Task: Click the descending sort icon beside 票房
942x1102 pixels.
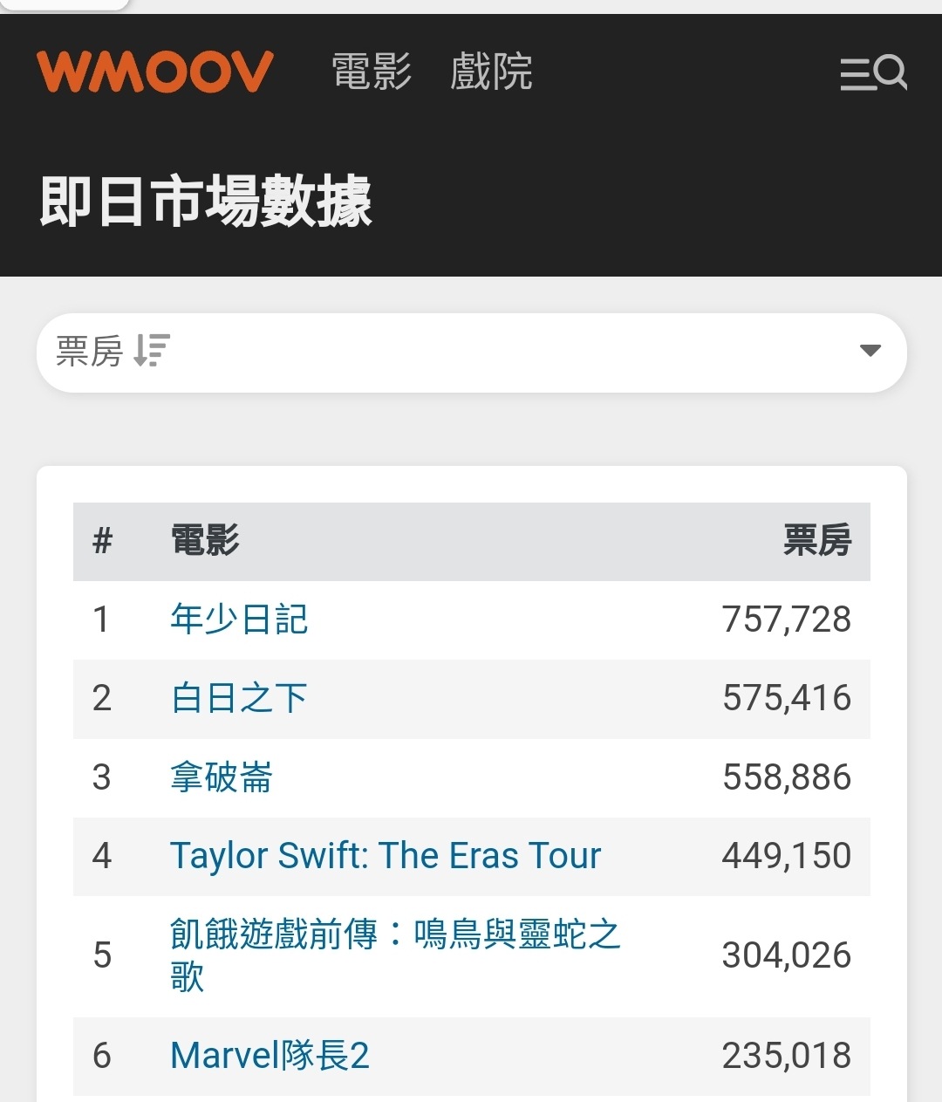Action: [x=152, y=351]
